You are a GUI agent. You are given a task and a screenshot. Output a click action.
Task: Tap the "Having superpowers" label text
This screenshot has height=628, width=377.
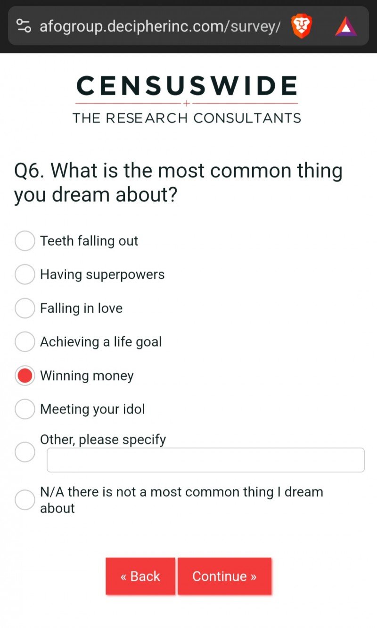click(102, 274)
